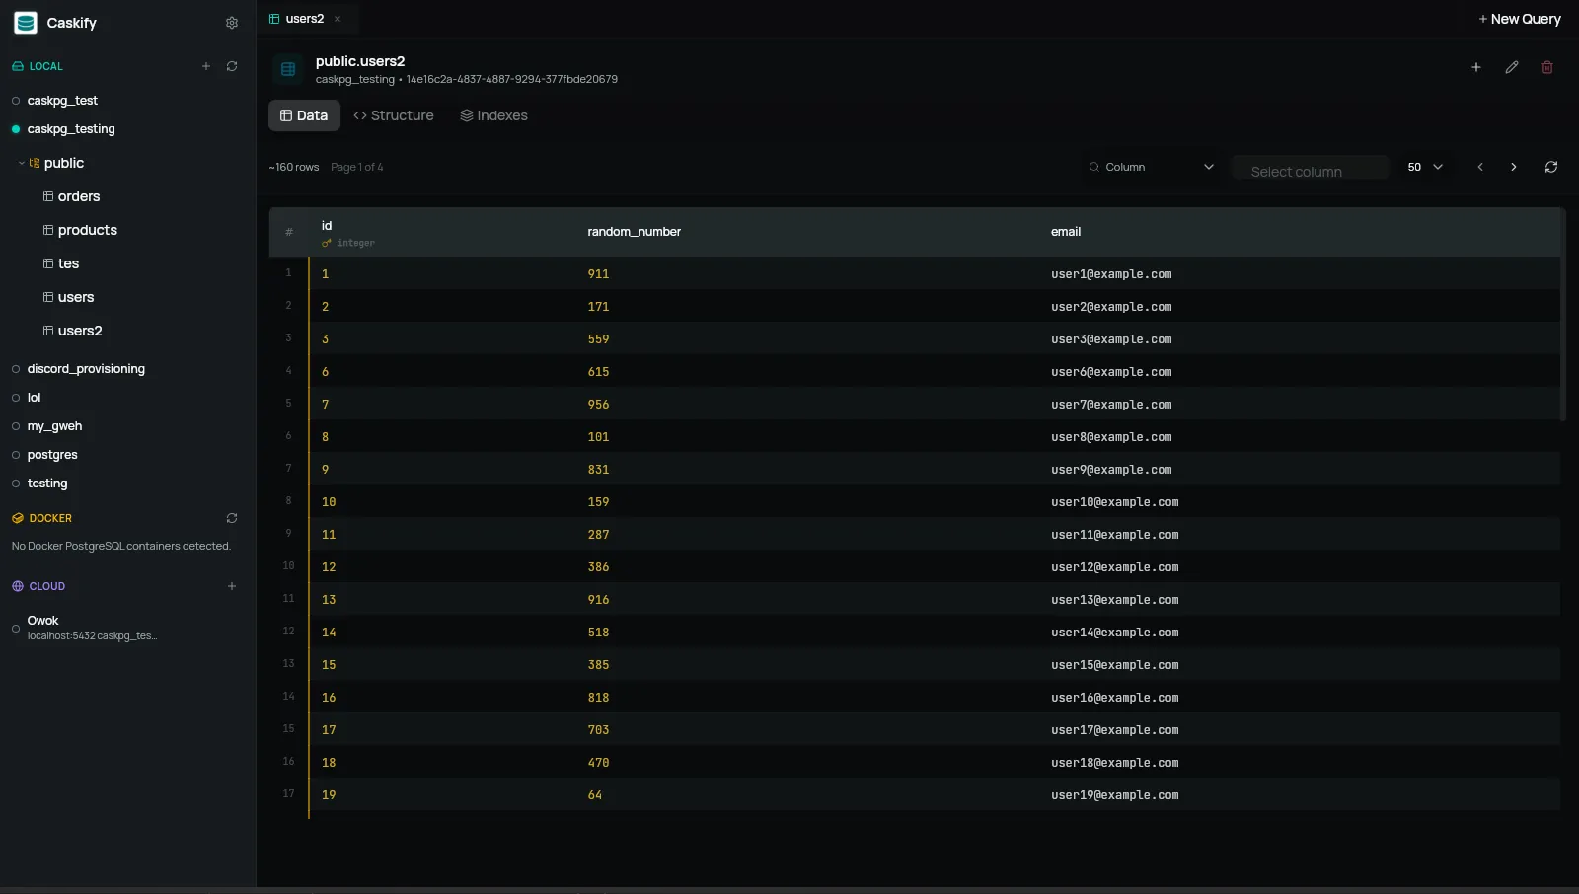This screenshot has height=894, width=1579.
Task: Select id cell 12
Action: tap(329, 567)
